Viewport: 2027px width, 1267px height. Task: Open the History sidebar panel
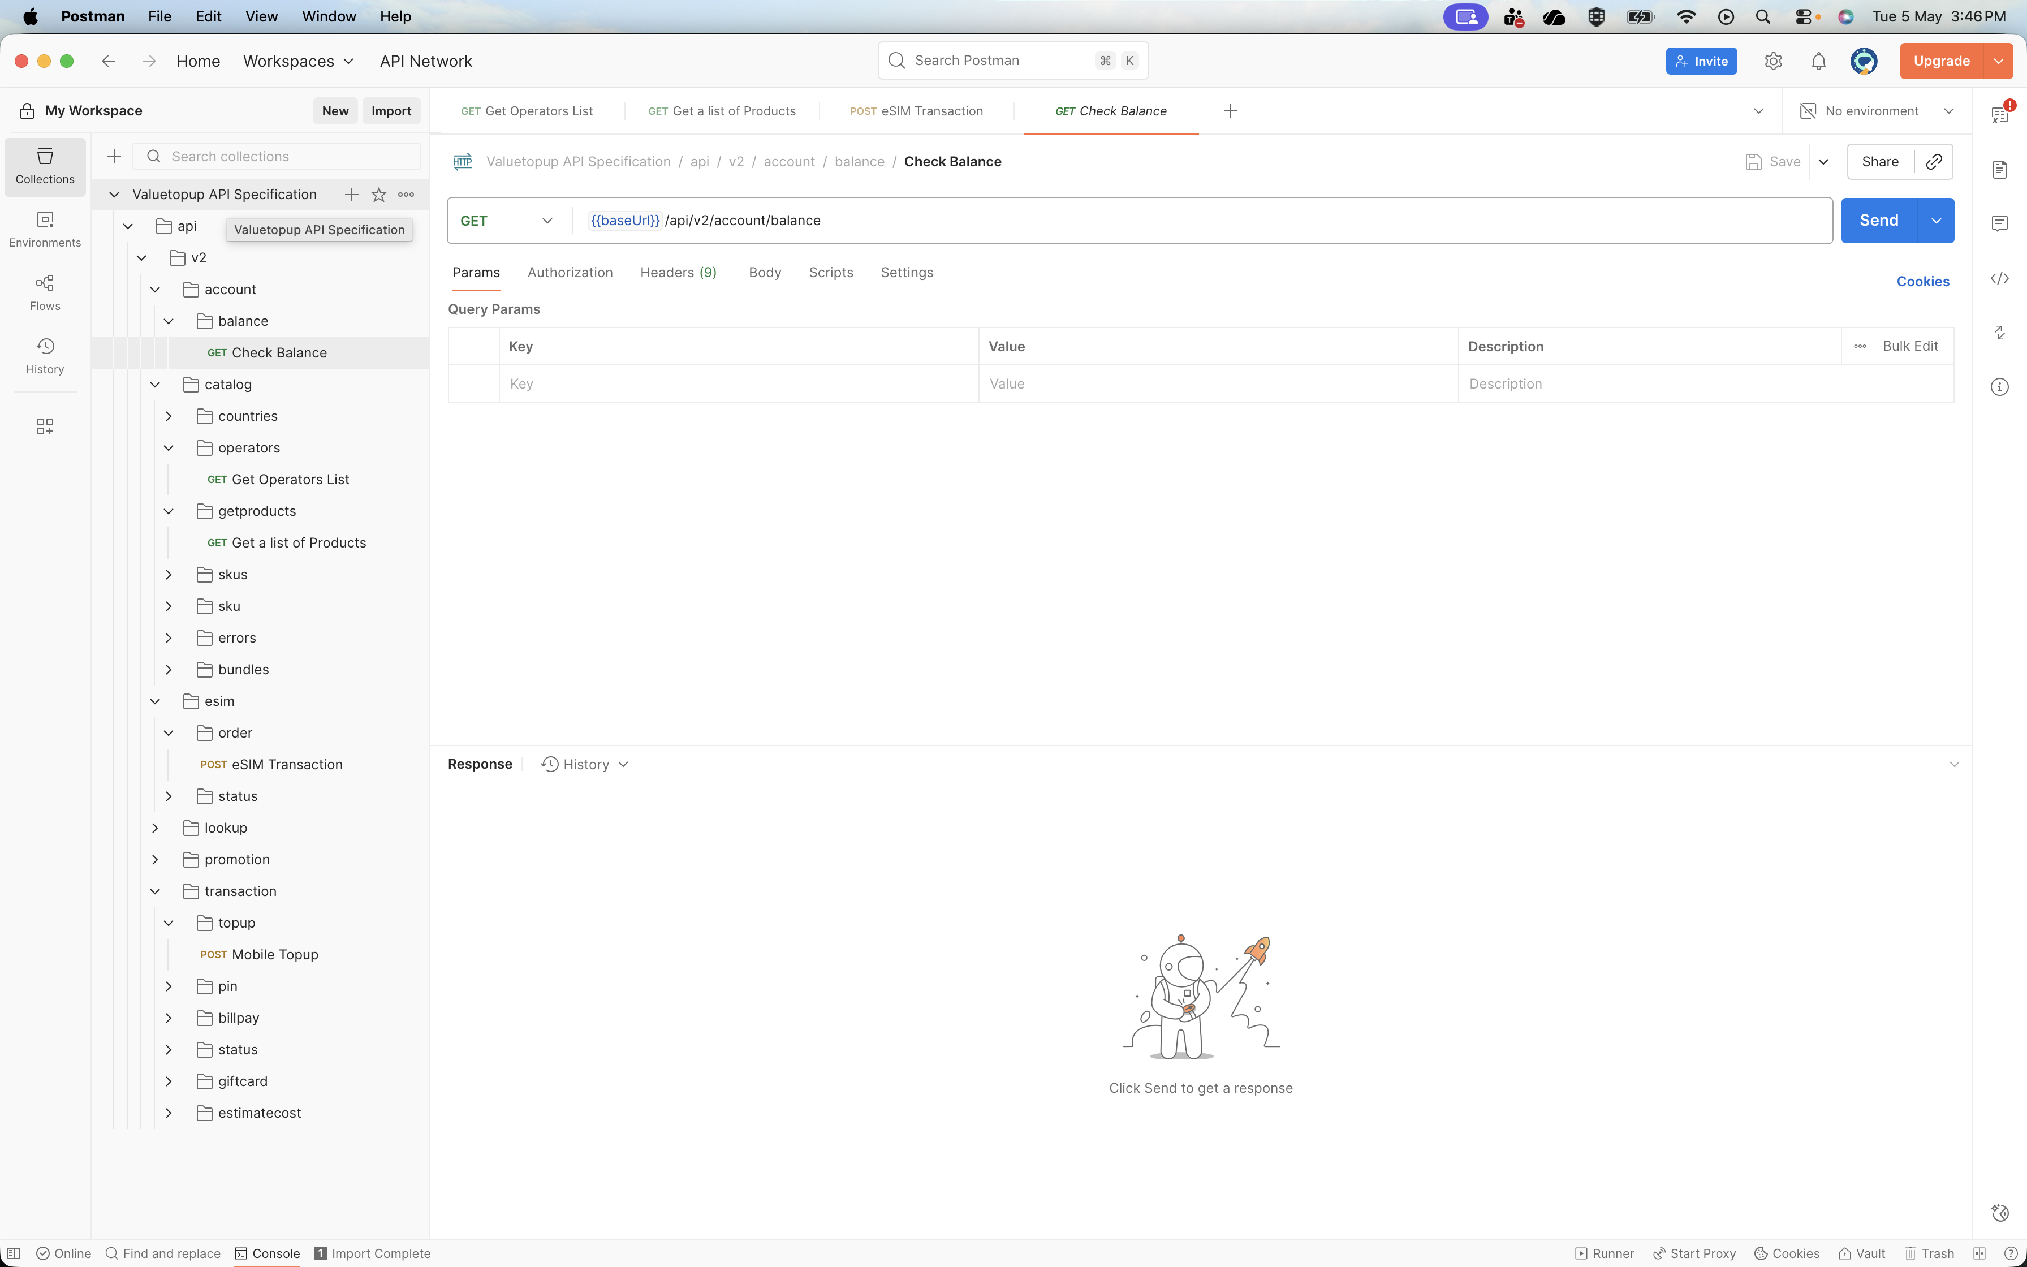point(45,356)
